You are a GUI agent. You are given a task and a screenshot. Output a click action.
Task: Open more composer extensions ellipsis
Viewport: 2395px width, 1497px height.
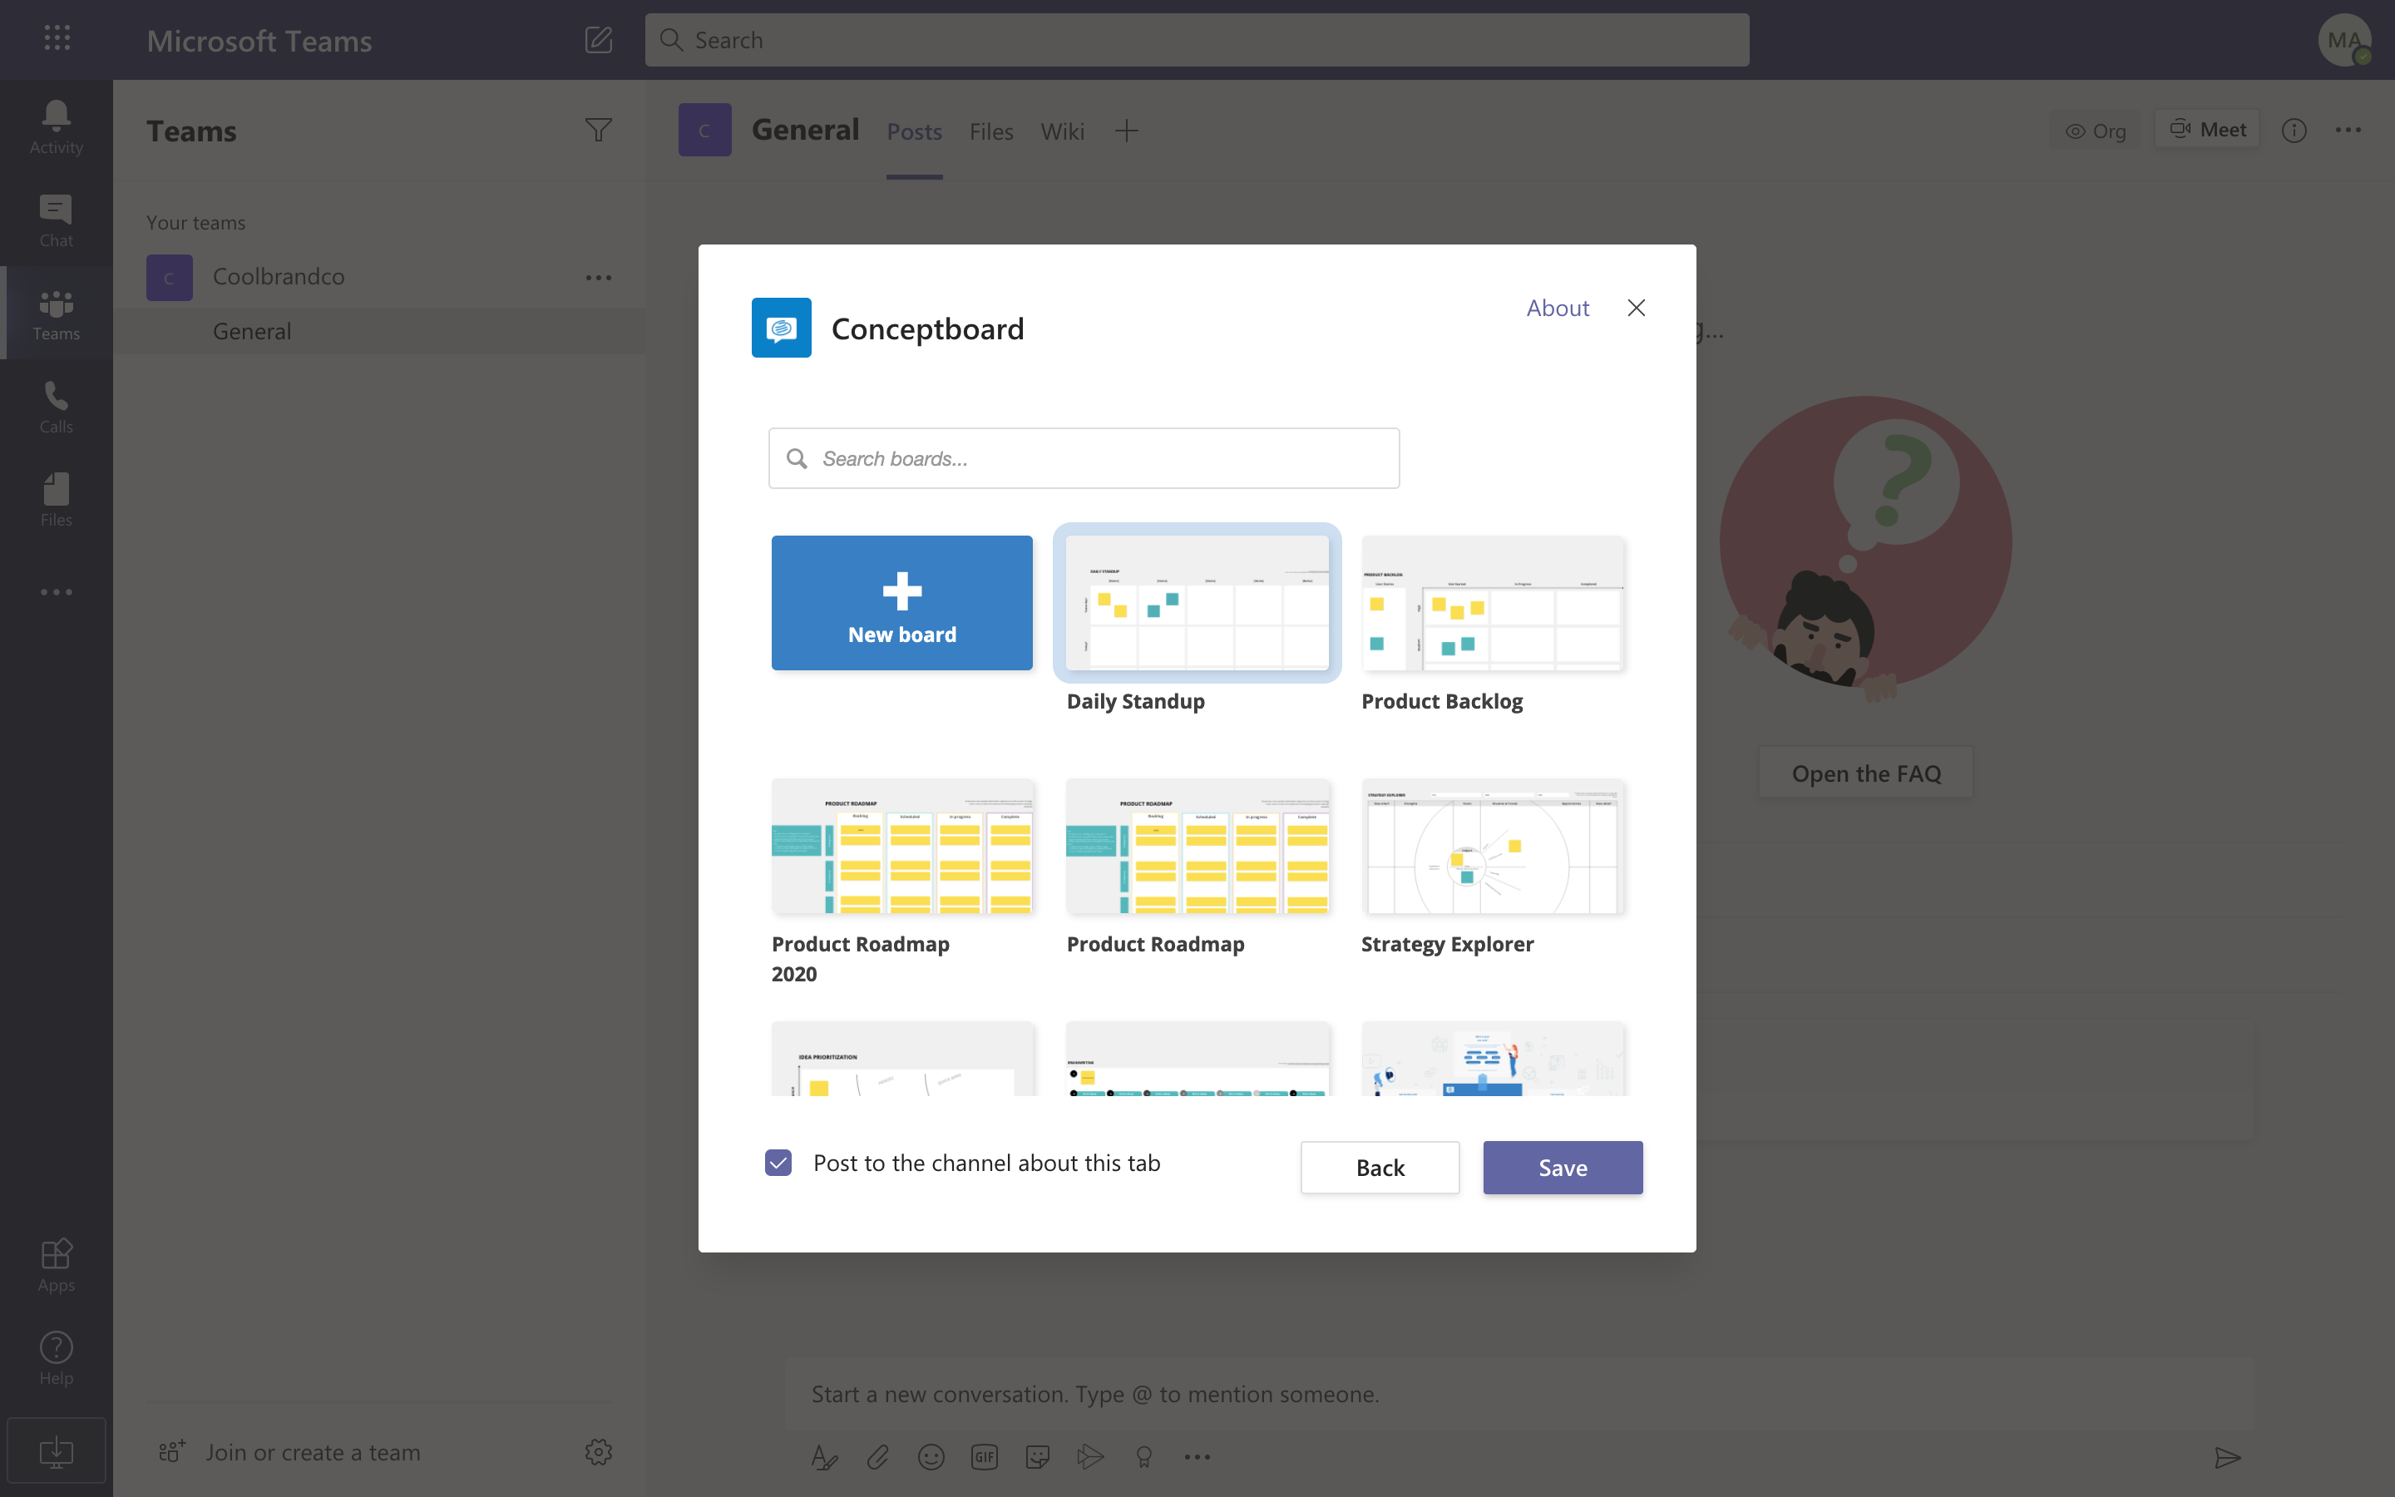[1197, 1457]
